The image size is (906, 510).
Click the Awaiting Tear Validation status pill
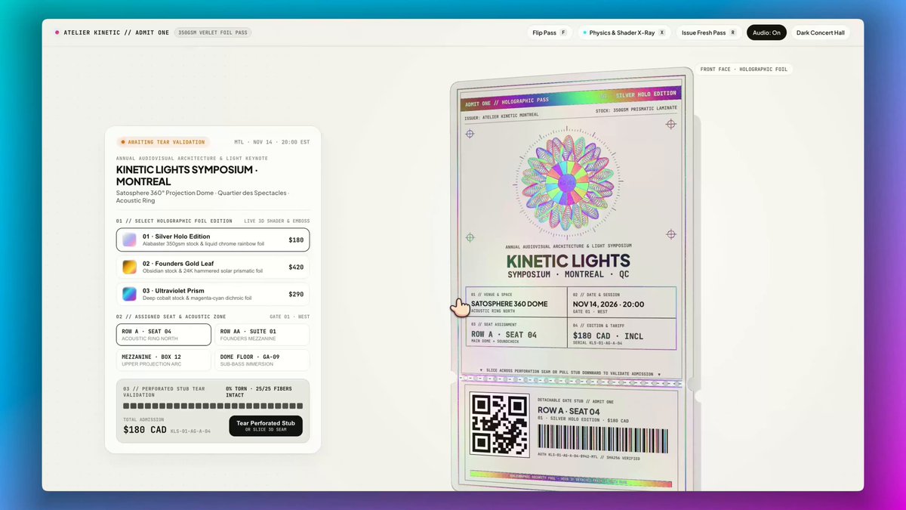click(164, 141)
